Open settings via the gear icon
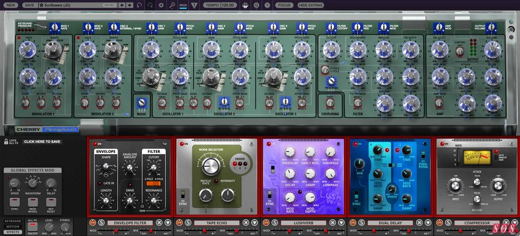 (161, 6)
